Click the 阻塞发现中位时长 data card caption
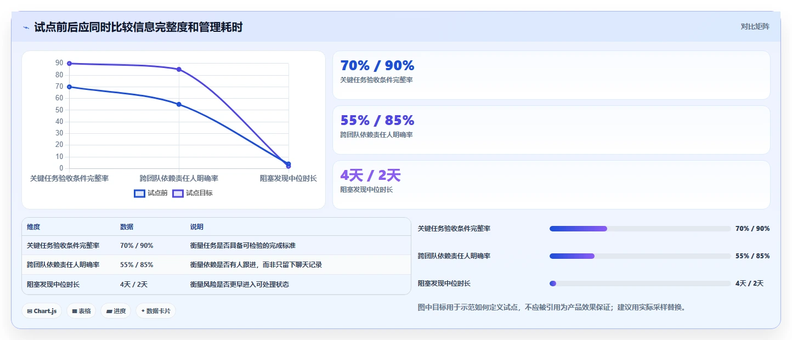792x340 pixels. [367, 190]
